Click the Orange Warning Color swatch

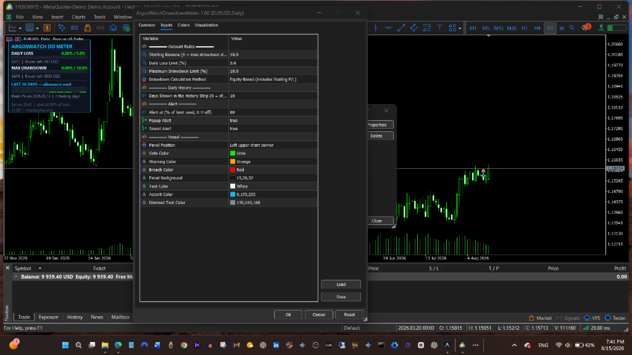tap(233, 162)
